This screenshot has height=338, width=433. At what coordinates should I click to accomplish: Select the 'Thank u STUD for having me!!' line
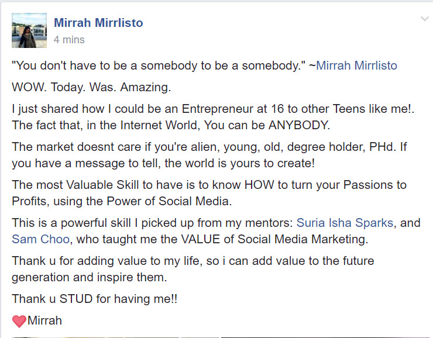tap(94, 299)
